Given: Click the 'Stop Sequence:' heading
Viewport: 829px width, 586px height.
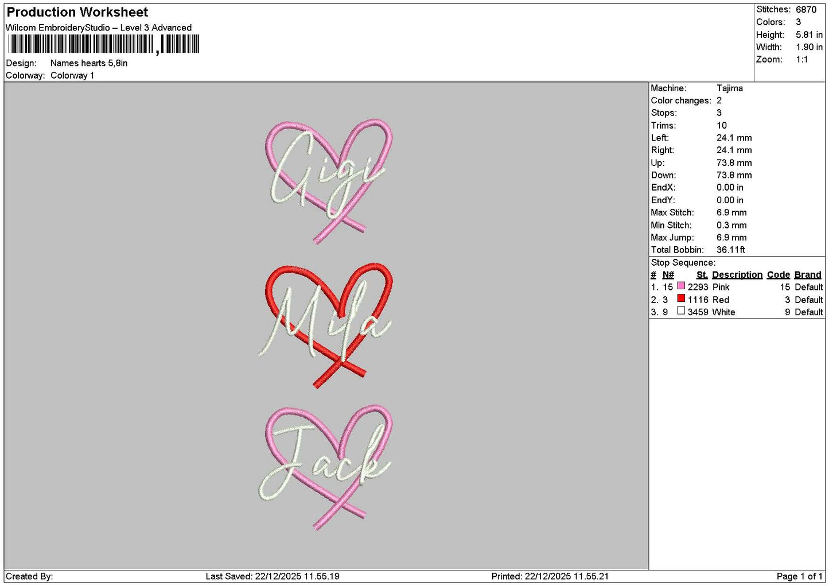Looking at the screenshot, I should (683, 263).
